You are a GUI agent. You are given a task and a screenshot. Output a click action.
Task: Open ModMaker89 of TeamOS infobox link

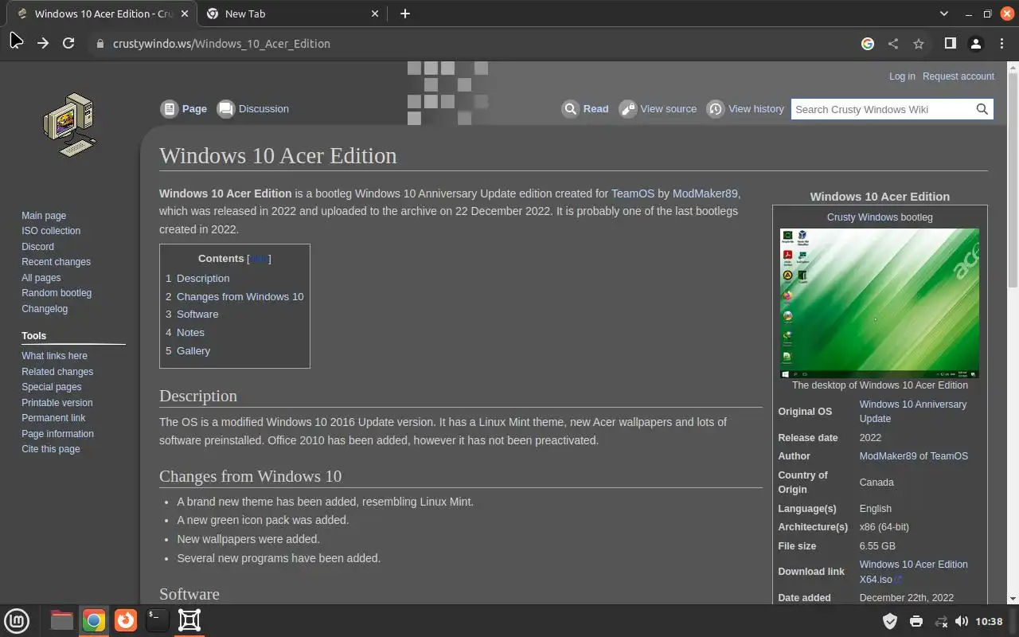pos(914,456)
